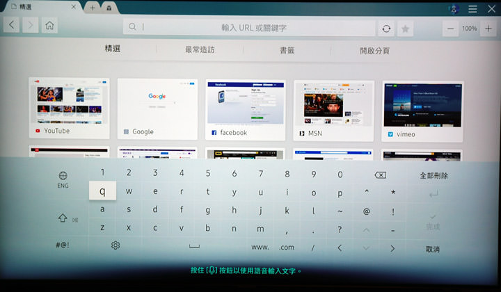Bookmark page with the star icon
The width and height of the screenshot is (501, 292).
(405, 29)
